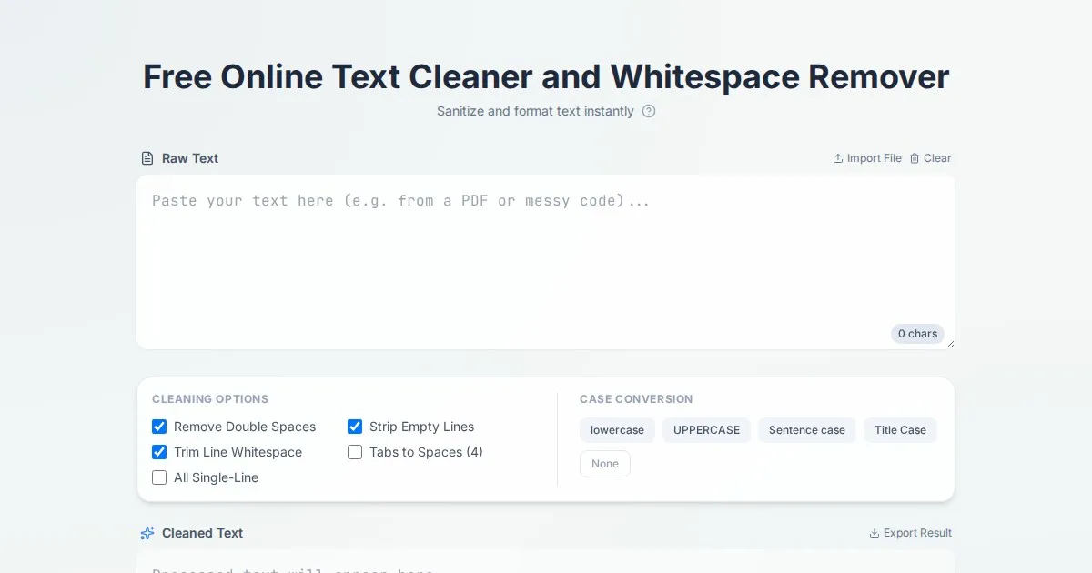Select Title Case conversion
The image size is (1092, 573).
point(900,430)
